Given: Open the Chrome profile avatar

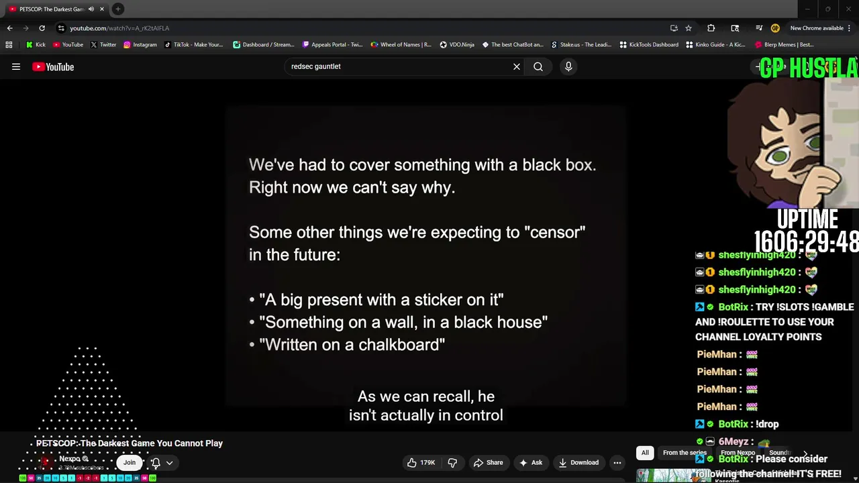Looking at the screenshot, I should pos(775,28).
